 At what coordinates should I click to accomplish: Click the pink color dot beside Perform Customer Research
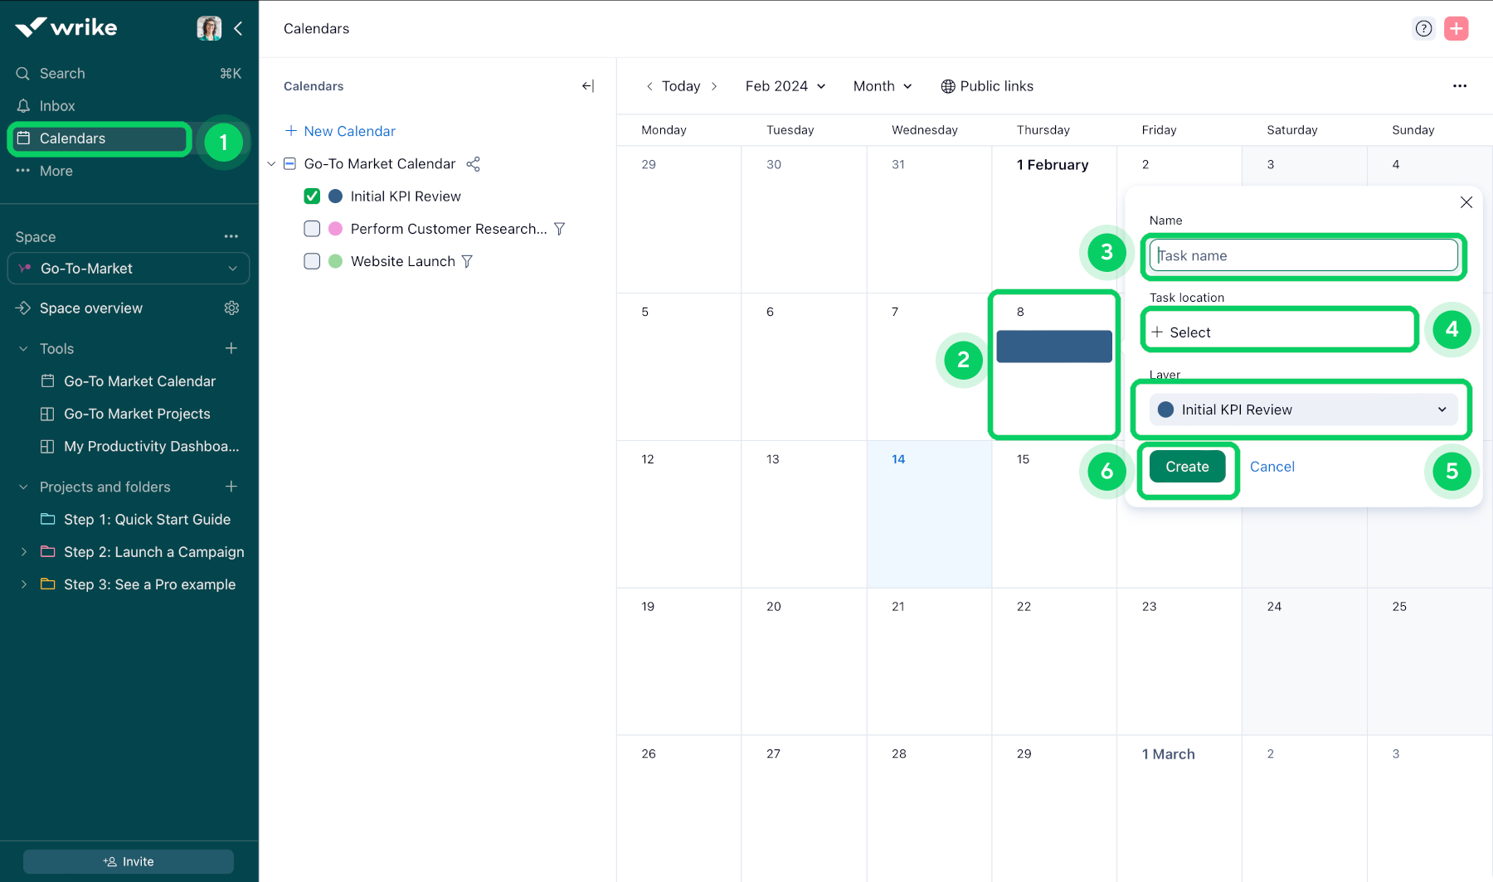334,229
